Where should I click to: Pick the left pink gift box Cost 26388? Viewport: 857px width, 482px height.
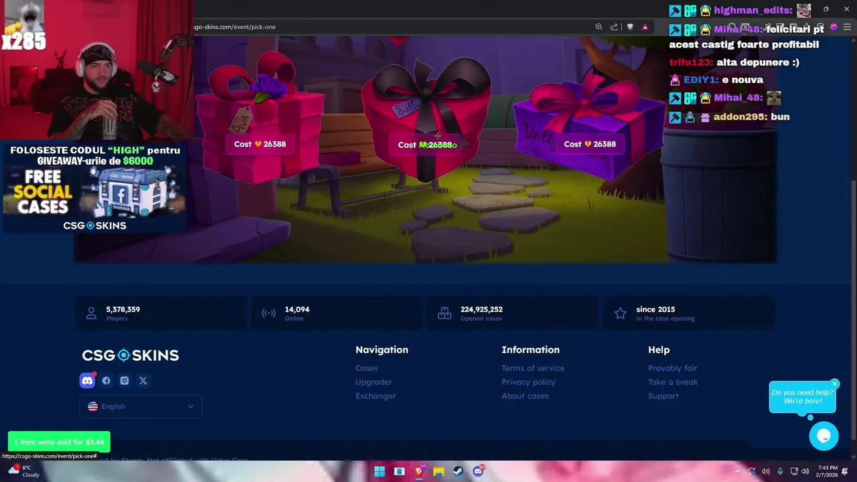(260, 144)
